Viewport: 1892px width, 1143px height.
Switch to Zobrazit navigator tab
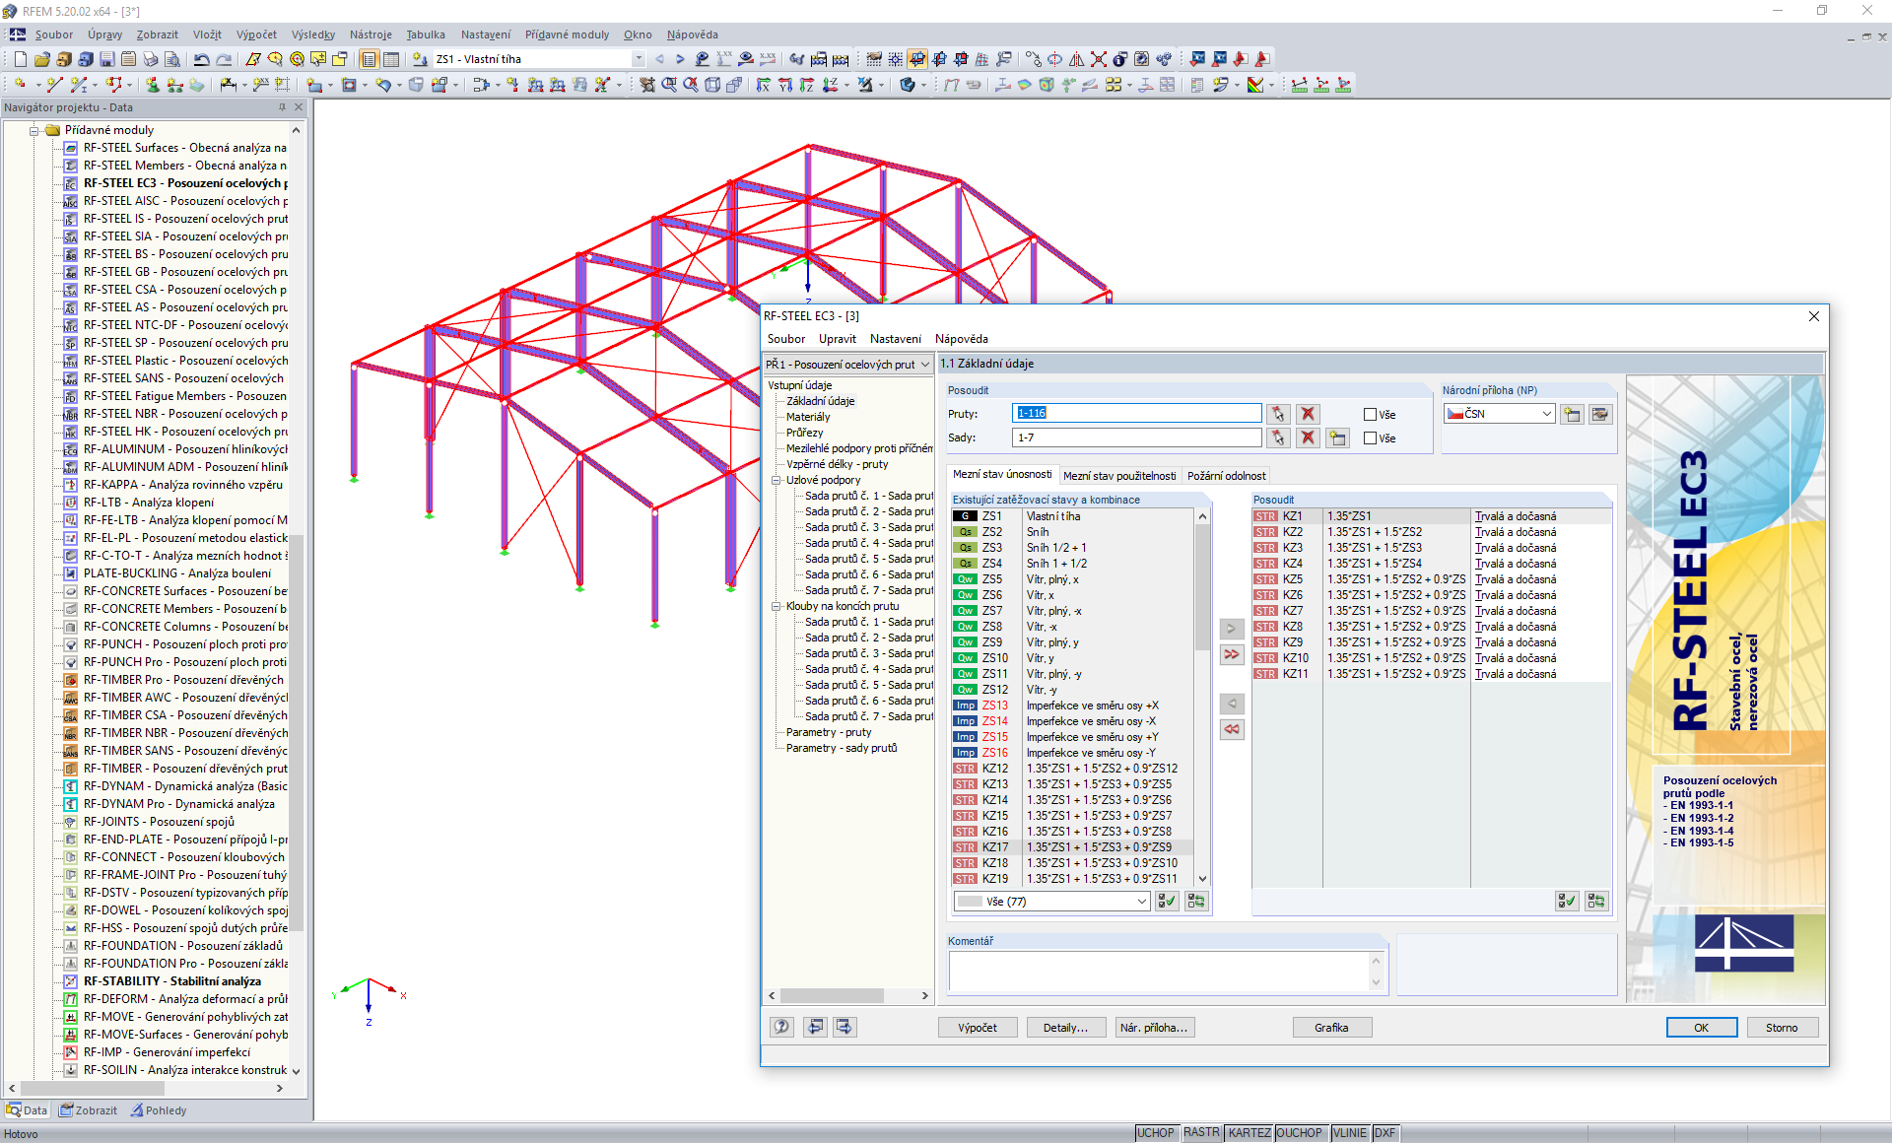[89, 1110]
